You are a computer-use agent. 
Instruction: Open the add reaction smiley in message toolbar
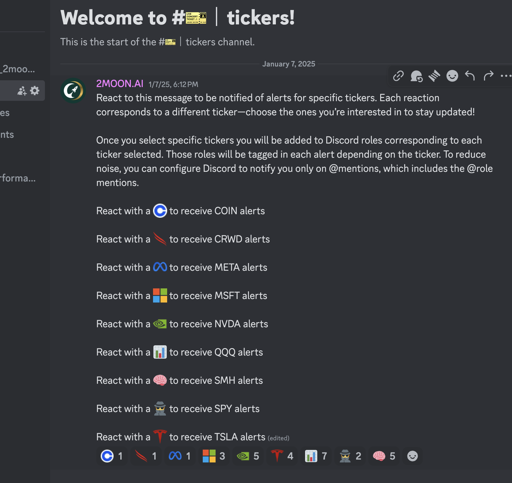(x=452, y=76)
